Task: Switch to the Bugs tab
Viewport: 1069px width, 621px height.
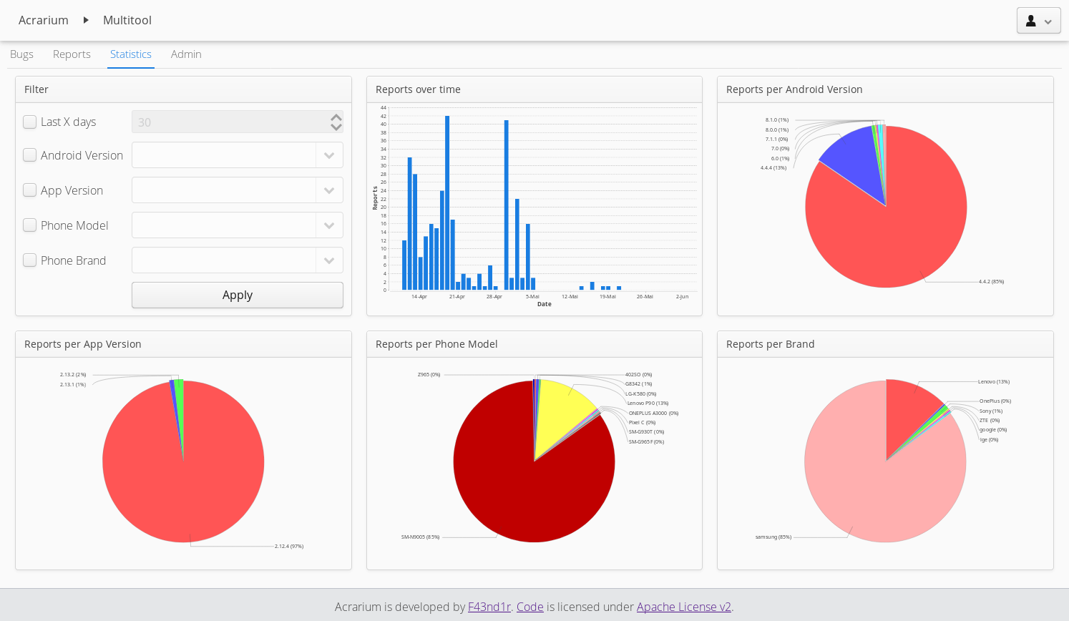Action: [x=21, y=54]
